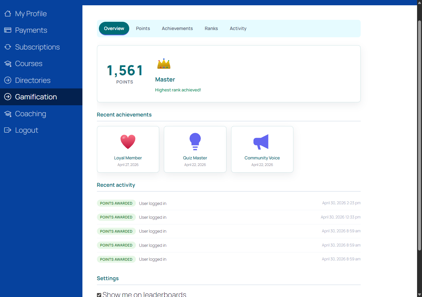Open the Points tab
The width and height of the screenshot is (422, 297).
(143, 28)
